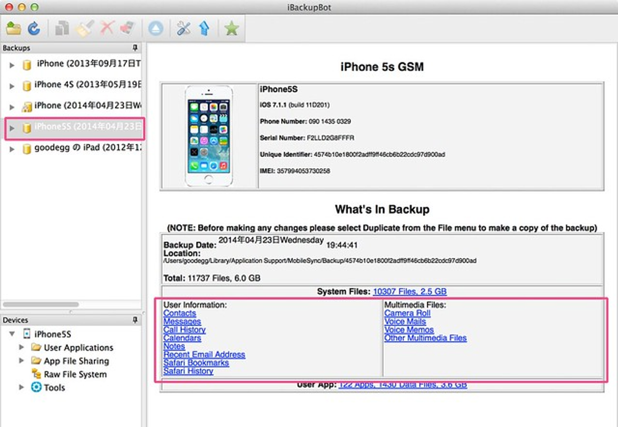This screenshot has height=427, width=618.
Task: Click the User Applications folder icon
Action: point(36,347)
